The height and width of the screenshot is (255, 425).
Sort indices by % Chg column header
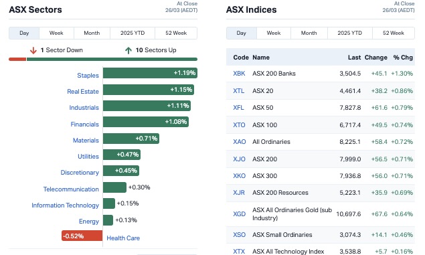403,58
